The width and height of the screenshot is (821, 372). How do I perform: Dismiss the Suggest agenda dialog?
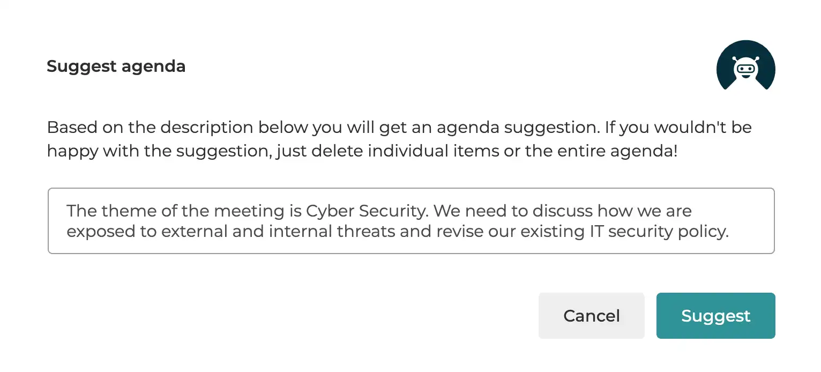591,316
